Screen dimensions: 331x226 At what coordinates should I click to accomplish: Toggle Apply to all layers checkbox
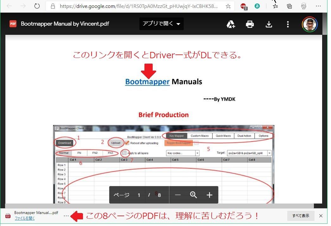pyautogui.click(x=124, y=153)
